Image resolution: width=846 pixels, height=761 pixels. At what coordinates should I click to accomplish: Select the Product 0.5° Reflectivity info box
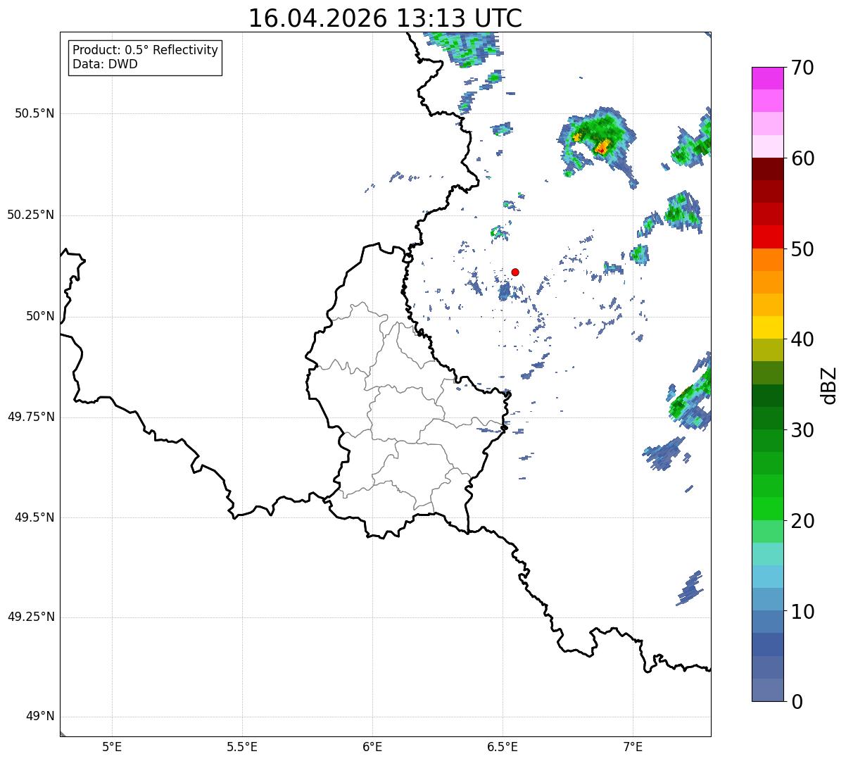pyautogui.click(x=145, y=57)
